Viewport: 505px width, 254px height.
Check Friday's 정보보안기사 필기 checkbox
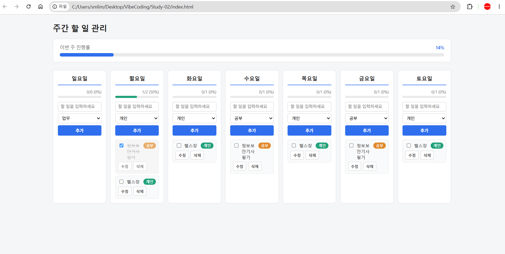pos(351,145)
